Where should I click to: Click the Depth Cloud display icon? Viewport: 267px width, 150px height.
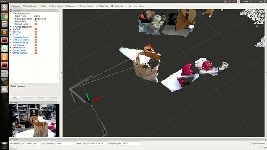click(x=13, y=37)
